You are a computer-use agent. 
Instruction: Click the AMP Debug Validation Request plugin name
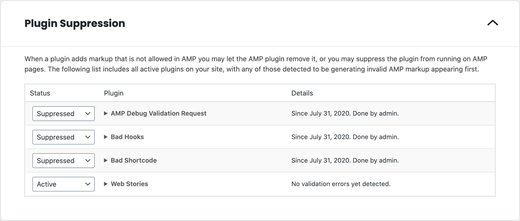[158, 113]
